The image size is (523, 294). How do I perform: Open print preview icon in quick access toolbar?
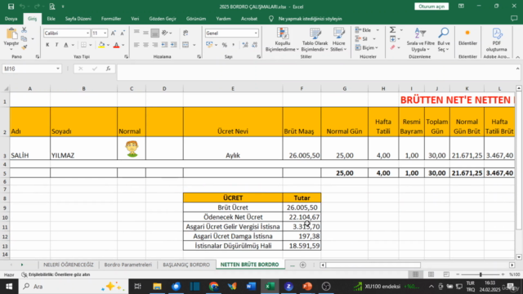(x=52, y=7)
